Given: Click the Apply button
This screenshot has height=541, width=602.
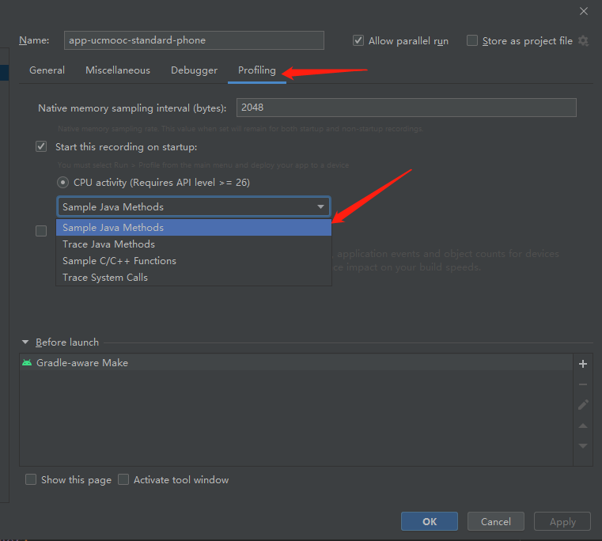Looking at the screenshot, I should [562, 521].
